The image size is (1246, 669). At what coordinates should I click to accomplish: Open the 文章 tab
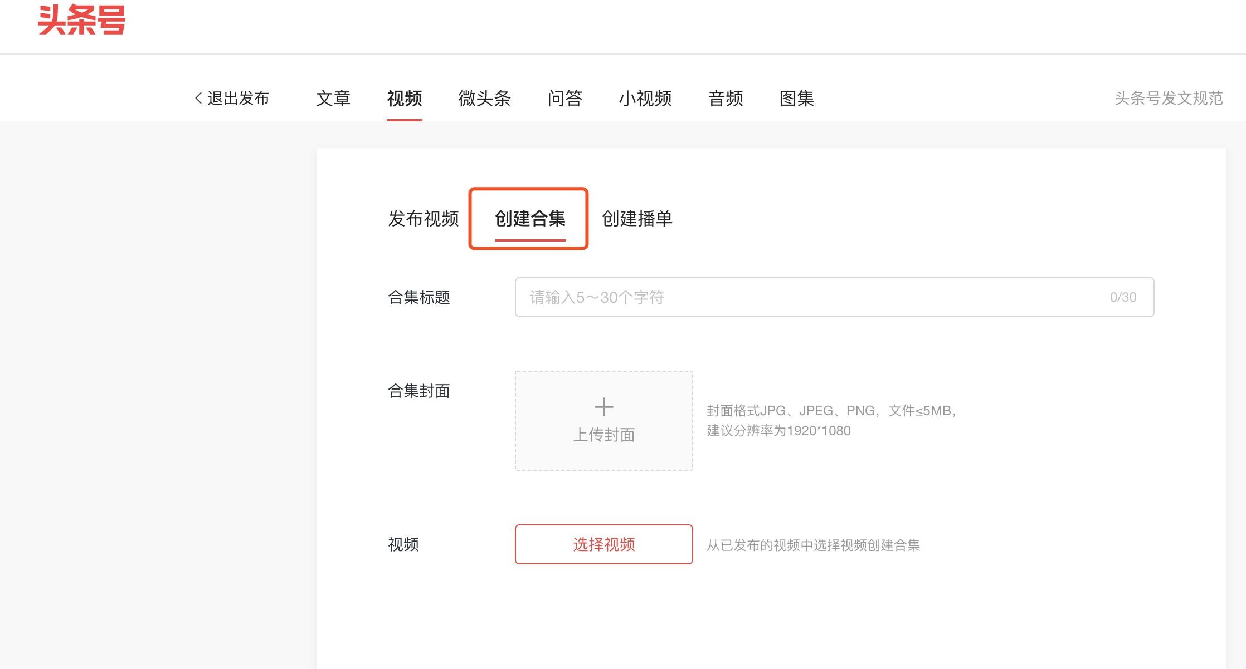pos(333,99)
